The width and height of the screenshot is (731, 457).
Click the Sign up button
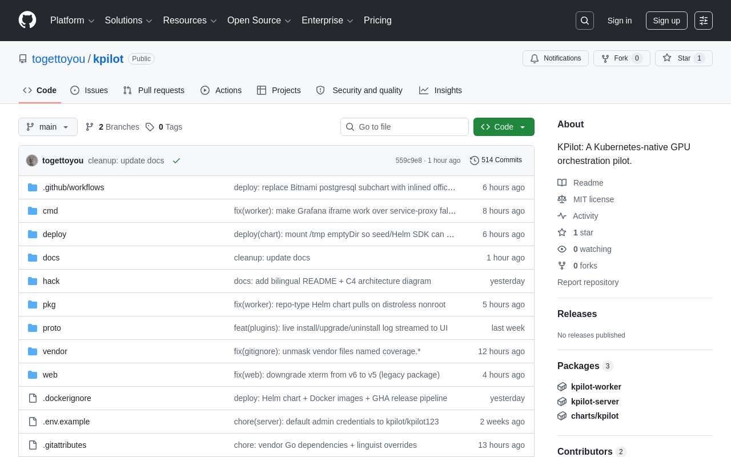666,21
